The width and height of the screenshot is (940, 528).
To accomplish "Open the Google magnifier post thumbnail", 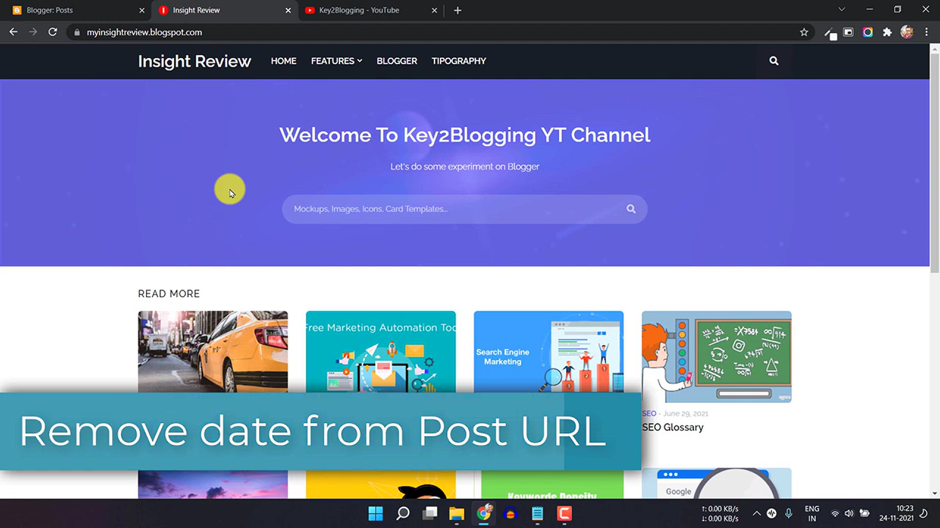I will coord(717,484).
